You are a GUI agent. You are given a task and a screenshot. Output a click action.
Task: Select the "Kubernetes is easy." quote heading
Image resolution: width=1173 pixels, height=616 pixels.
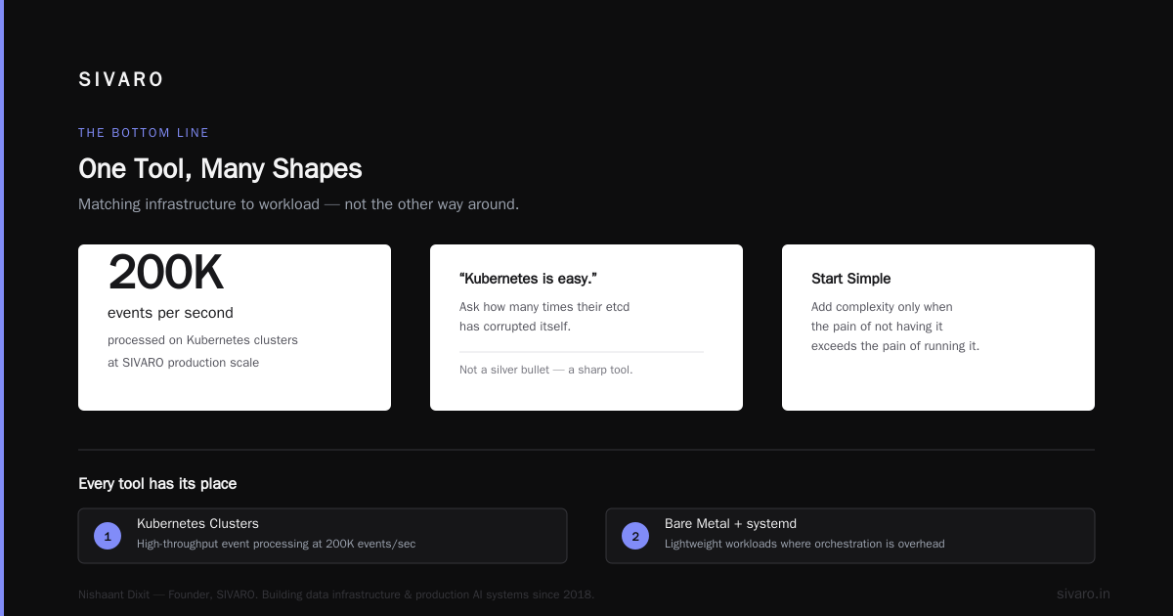tap(528, 279)
